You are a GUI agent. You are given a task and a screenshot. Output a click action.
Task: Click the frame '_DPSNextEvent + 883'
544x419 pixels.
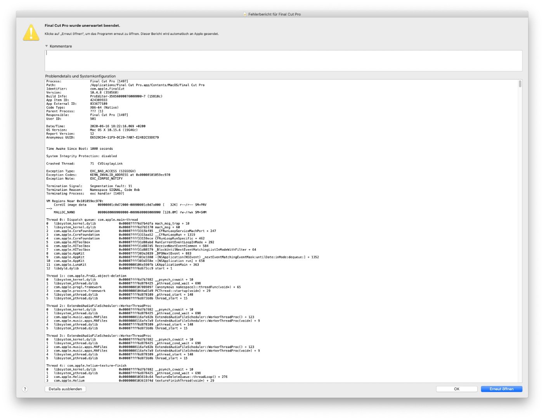point(173,253)
